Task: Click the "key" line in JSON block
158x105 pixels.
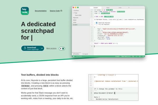Action: point(116,29)
